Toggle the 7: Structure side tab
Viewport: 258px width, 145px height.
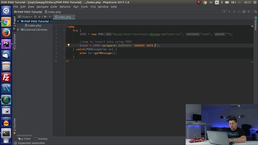coord(15,42)
